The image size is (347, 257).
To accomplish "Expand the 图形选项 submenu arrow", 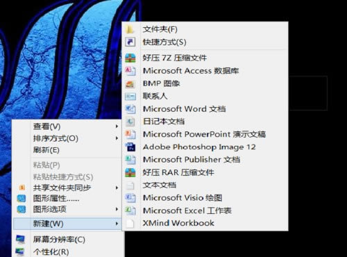I will tap(117, 209).
